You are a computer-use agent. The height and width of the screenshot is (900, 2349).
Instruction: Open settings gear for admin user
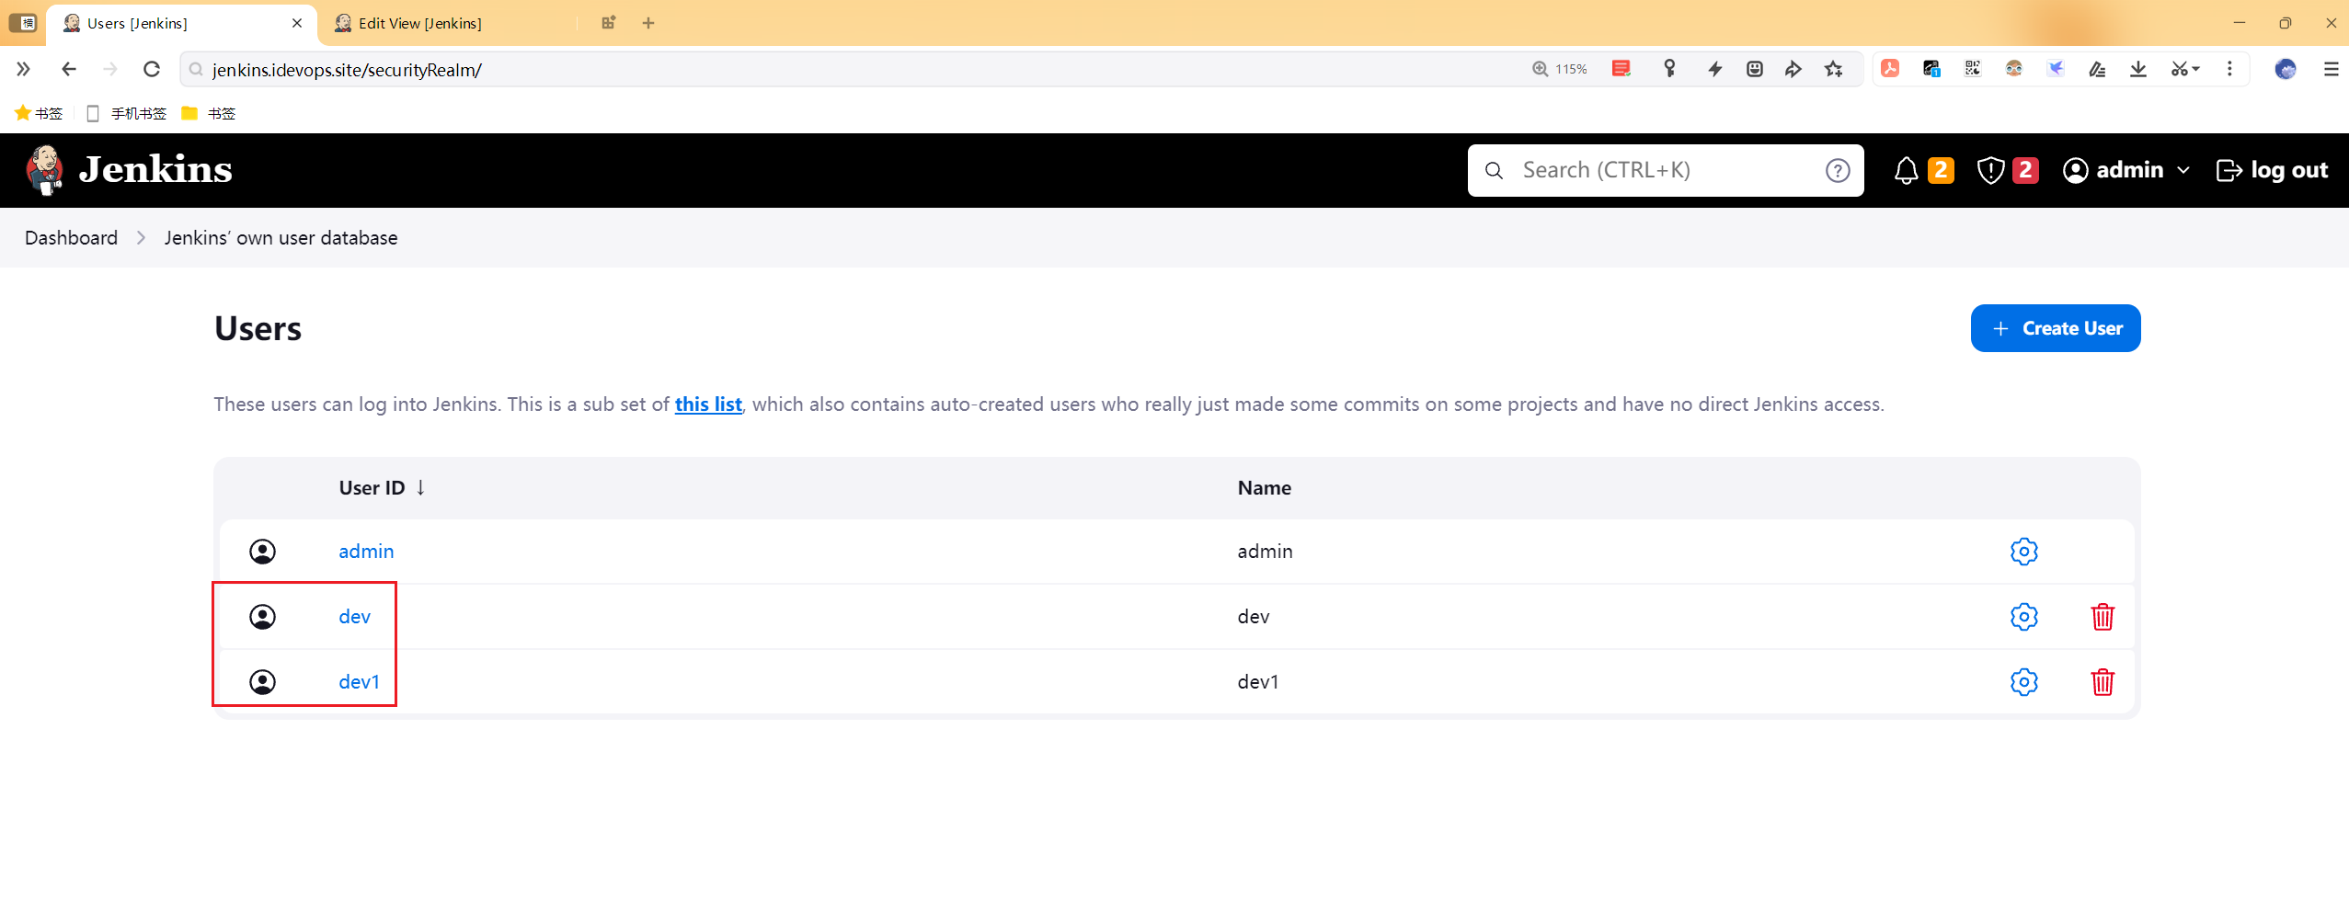coord(2023,552)
